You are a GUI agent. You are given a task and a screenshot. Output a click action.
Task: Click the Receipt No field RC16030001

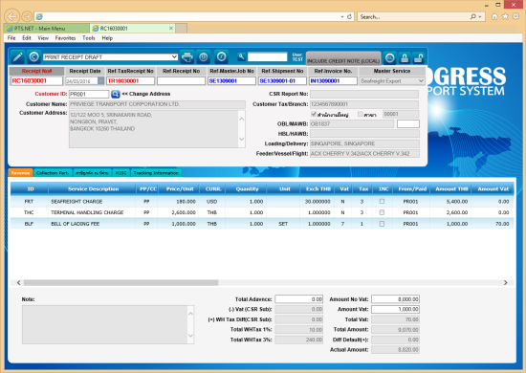pos(36,81)
